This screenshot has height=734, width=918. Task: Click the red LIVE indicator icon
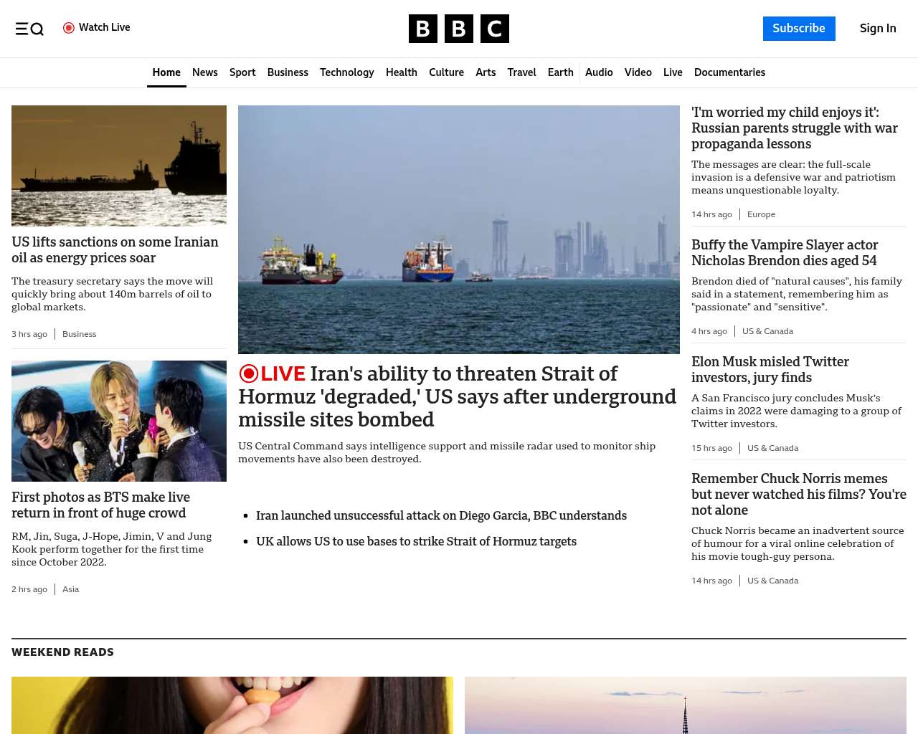click(249, 373)
